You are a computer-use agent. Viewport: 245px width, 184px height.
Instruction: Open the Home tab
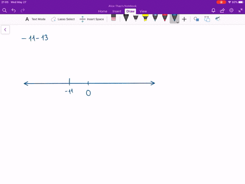click(103, 11)
